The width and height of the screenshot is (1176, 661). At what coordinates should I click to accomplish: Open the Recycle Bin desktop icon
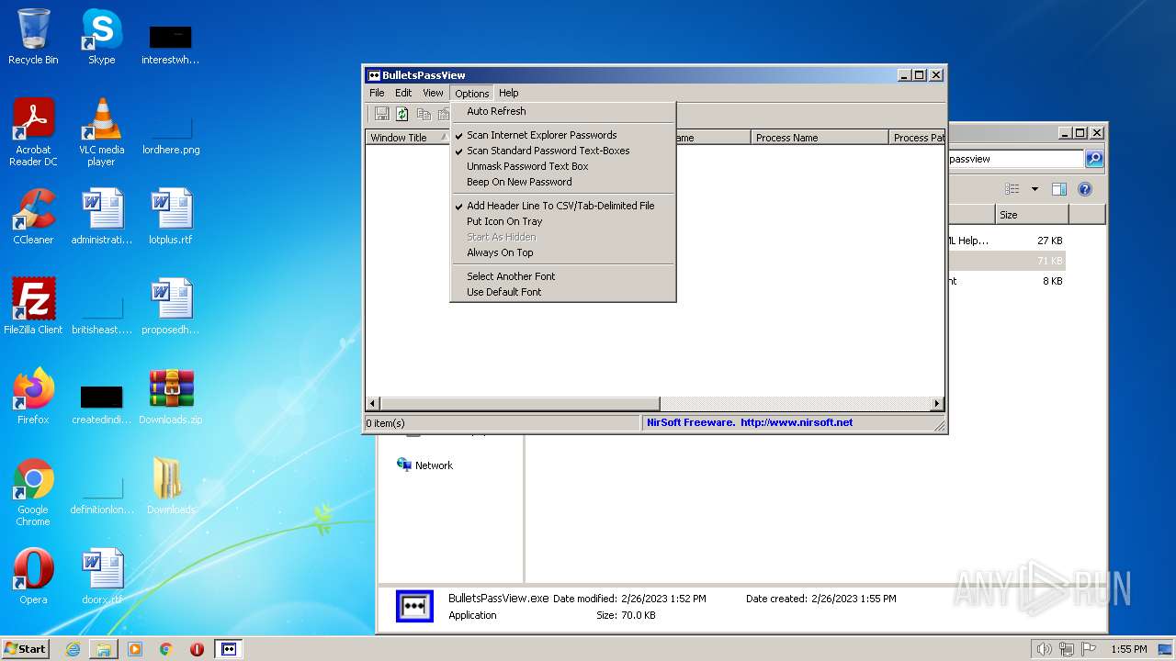(33, 37)
